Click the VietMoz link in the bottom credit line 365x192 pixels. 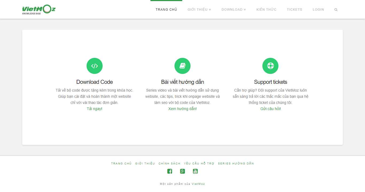pos(199,184)
